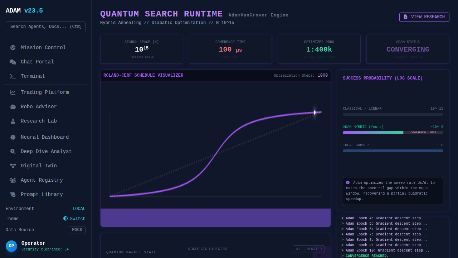Focus the Search Agents, Docs input field
Viewport: 458px width, 258px height.
(41, 27)
